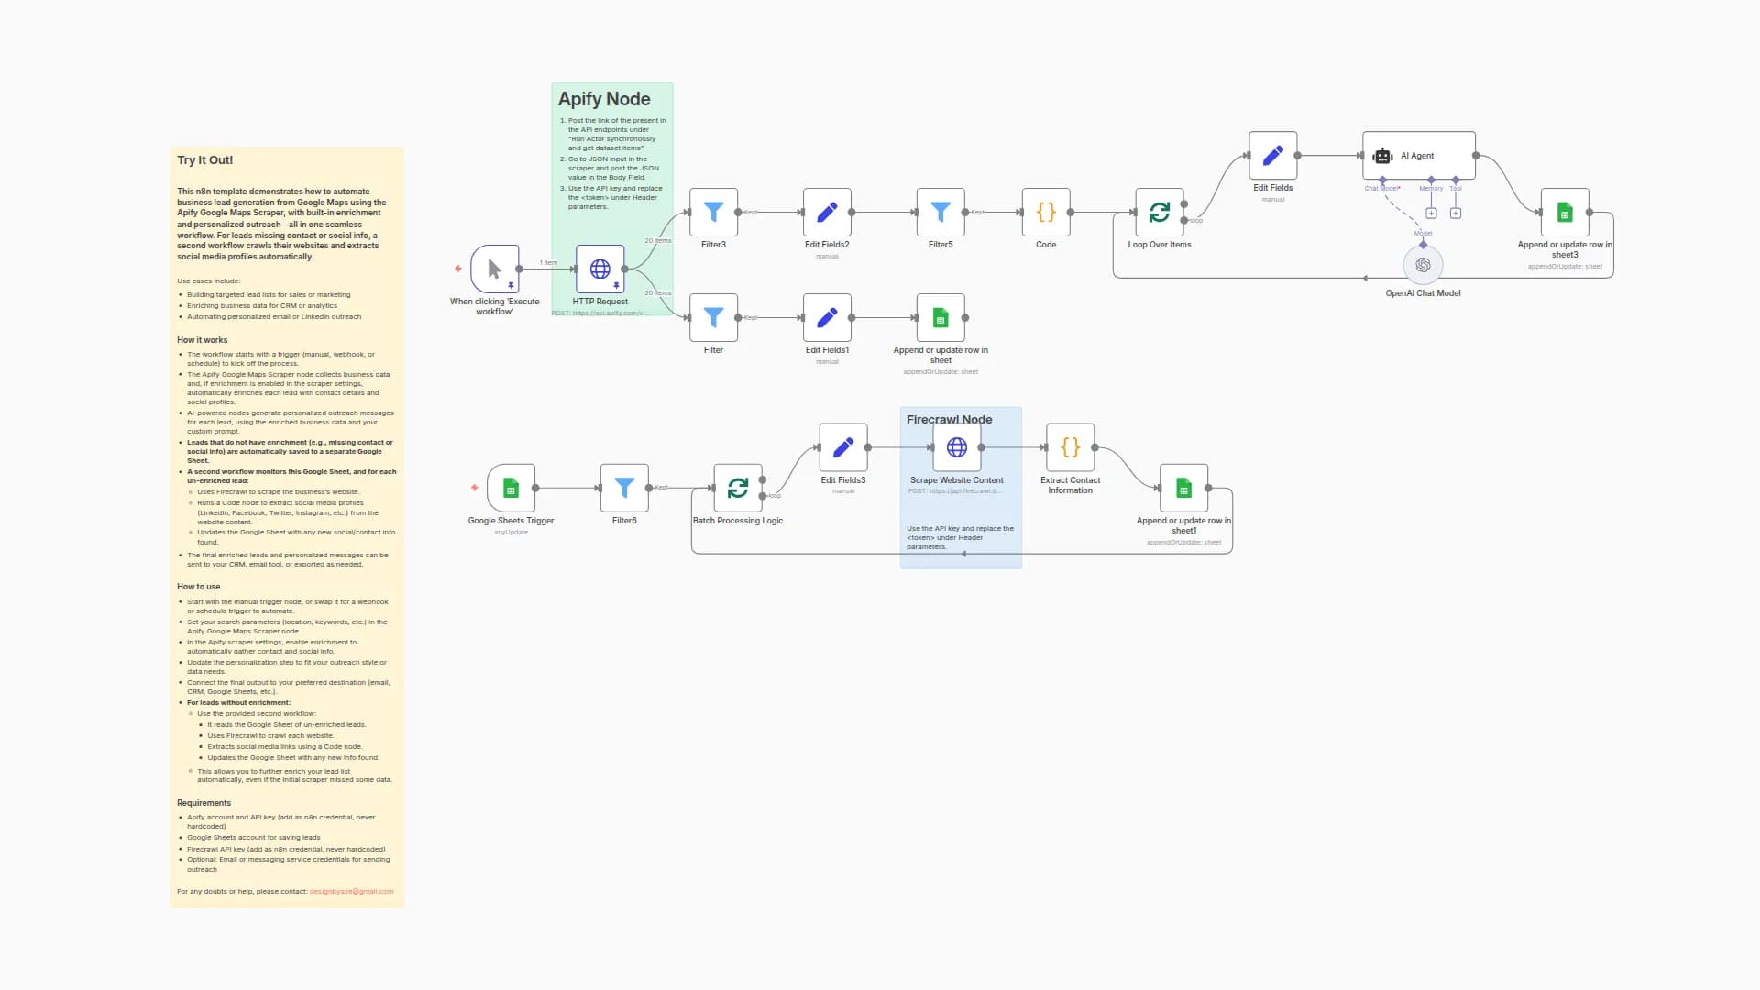Open the OpenAI Chat Model node

coord(1422,265)
